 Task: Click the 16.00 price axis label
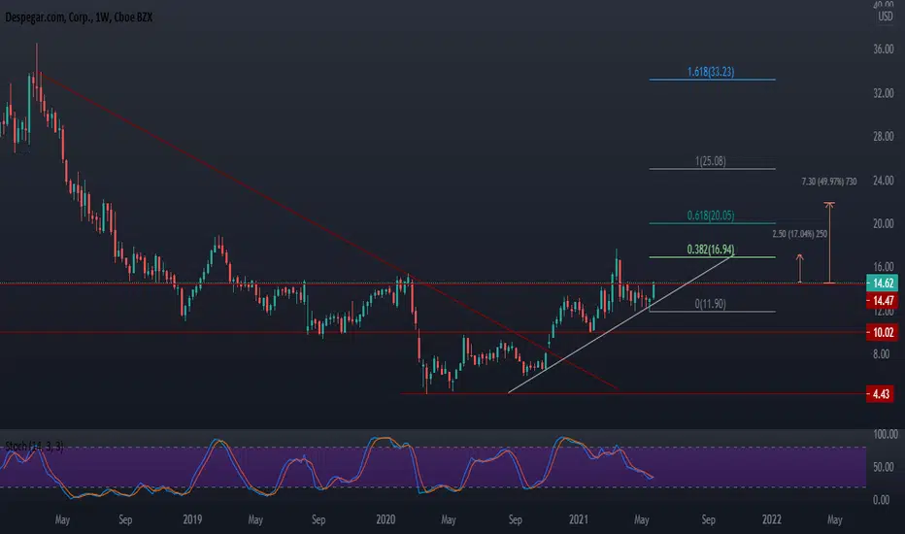883,267
